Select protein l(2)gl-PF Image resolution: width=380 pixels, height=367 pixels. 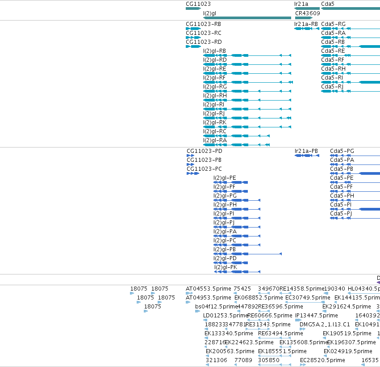coord(231,191)
